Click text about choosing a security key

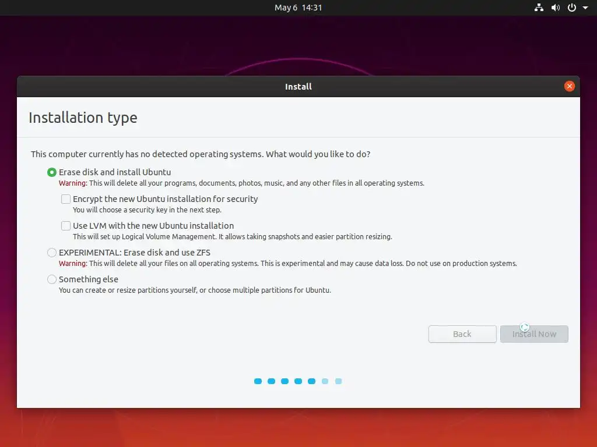click(147, 210)
